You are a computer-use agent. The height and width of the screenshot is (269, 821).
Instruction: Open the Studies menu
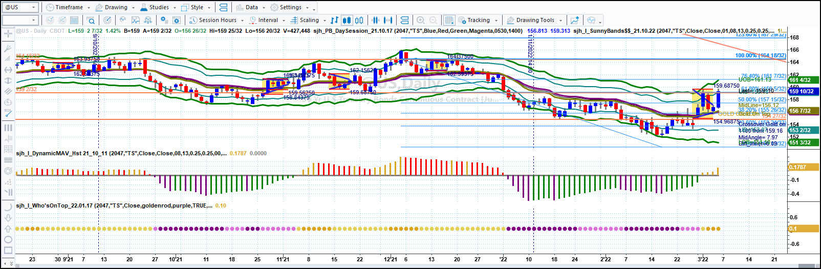pos(157,7)
